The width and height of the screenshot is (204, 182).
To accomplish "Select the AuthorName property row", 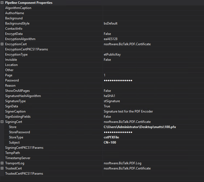I will [15, 13].
